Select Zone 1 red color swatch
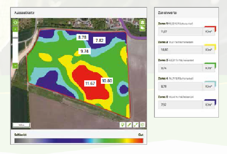This screenshot has height=154, width=227. pyautogui.click(x=210, y=29)
